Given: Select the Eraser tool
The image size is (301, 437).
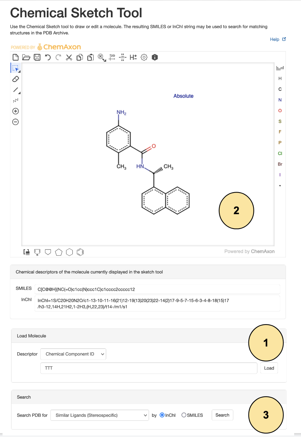Looking at the screenshot, I should pos(15,79).
